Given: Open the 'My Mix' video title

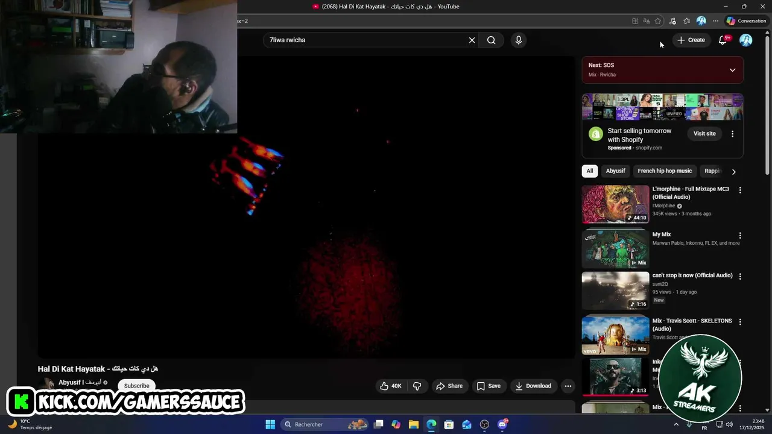Looking at the screenshot, I should (x=662, y=234).
